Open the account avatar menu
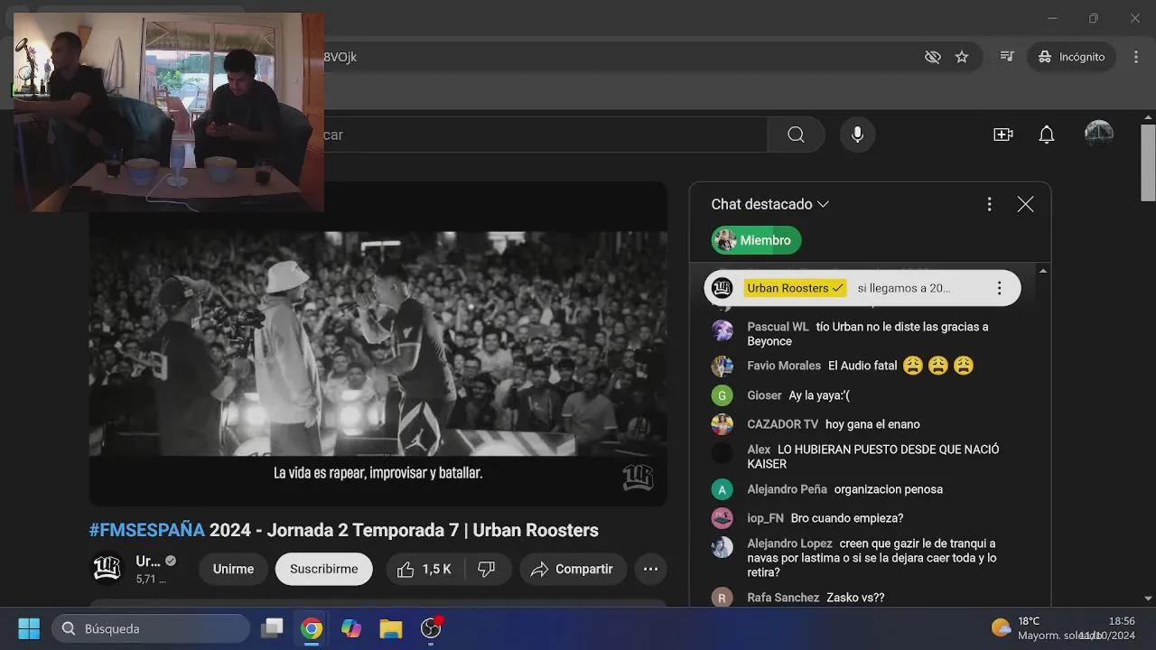Image resolution: width=1156 pixels, height=650 pixels. [1098, 134]
